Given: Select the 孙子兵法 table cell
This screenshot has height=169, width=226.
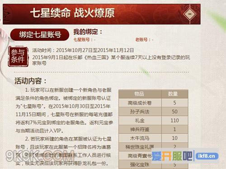Looking at the screenshot, I should [140, 112].
